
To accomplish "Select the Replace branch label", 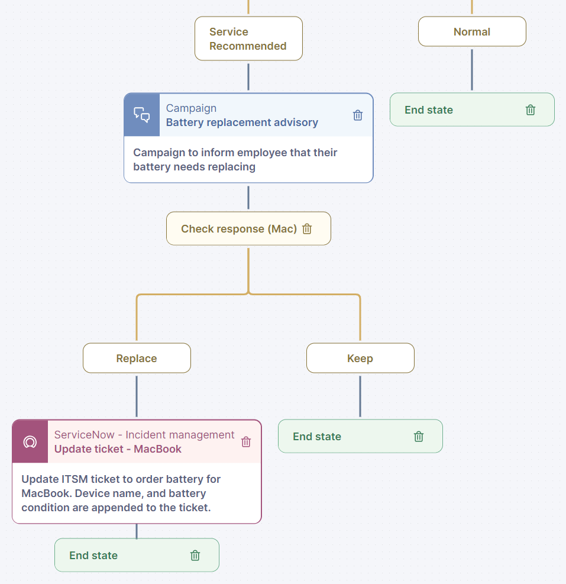I will click(137, 359).
